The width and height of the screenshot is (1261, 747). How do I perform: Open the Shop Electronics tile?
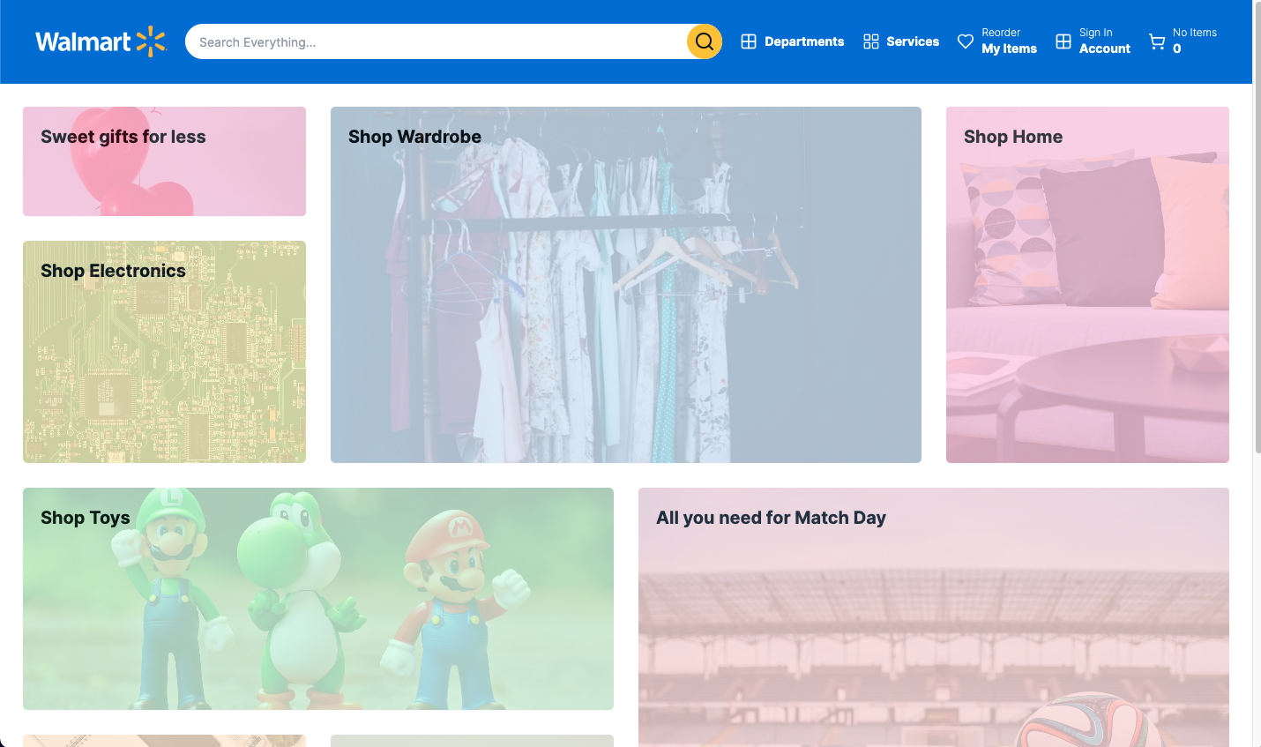point(164,352)
